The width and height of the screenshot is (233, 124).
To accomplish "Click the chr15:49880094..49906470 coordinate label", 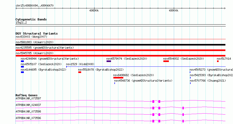I will click(x=35, y=6).
